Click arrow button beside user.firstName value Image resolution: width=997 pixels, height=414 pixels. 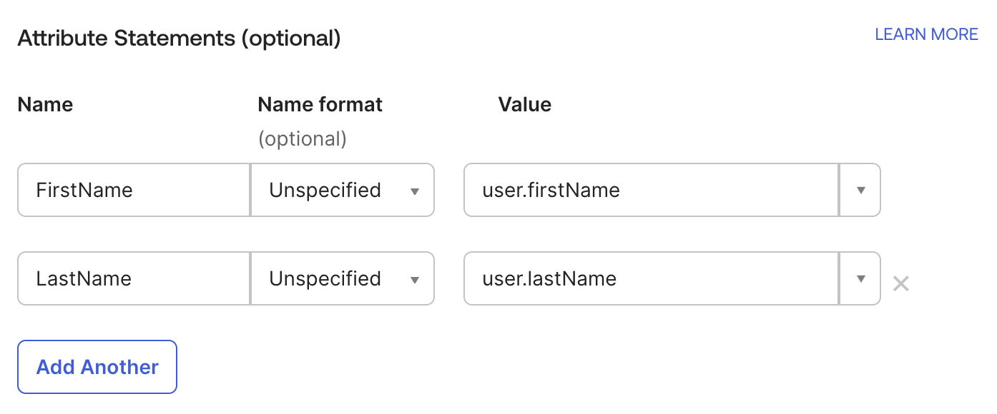(860, 190)
